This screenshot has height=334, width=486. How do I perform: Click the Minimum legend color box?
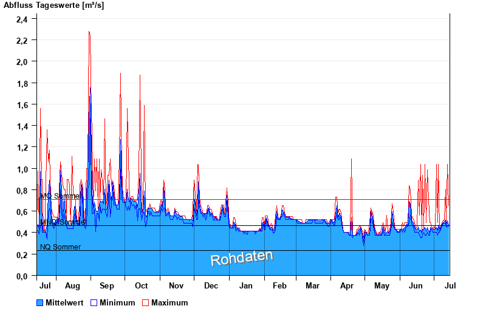94,302
